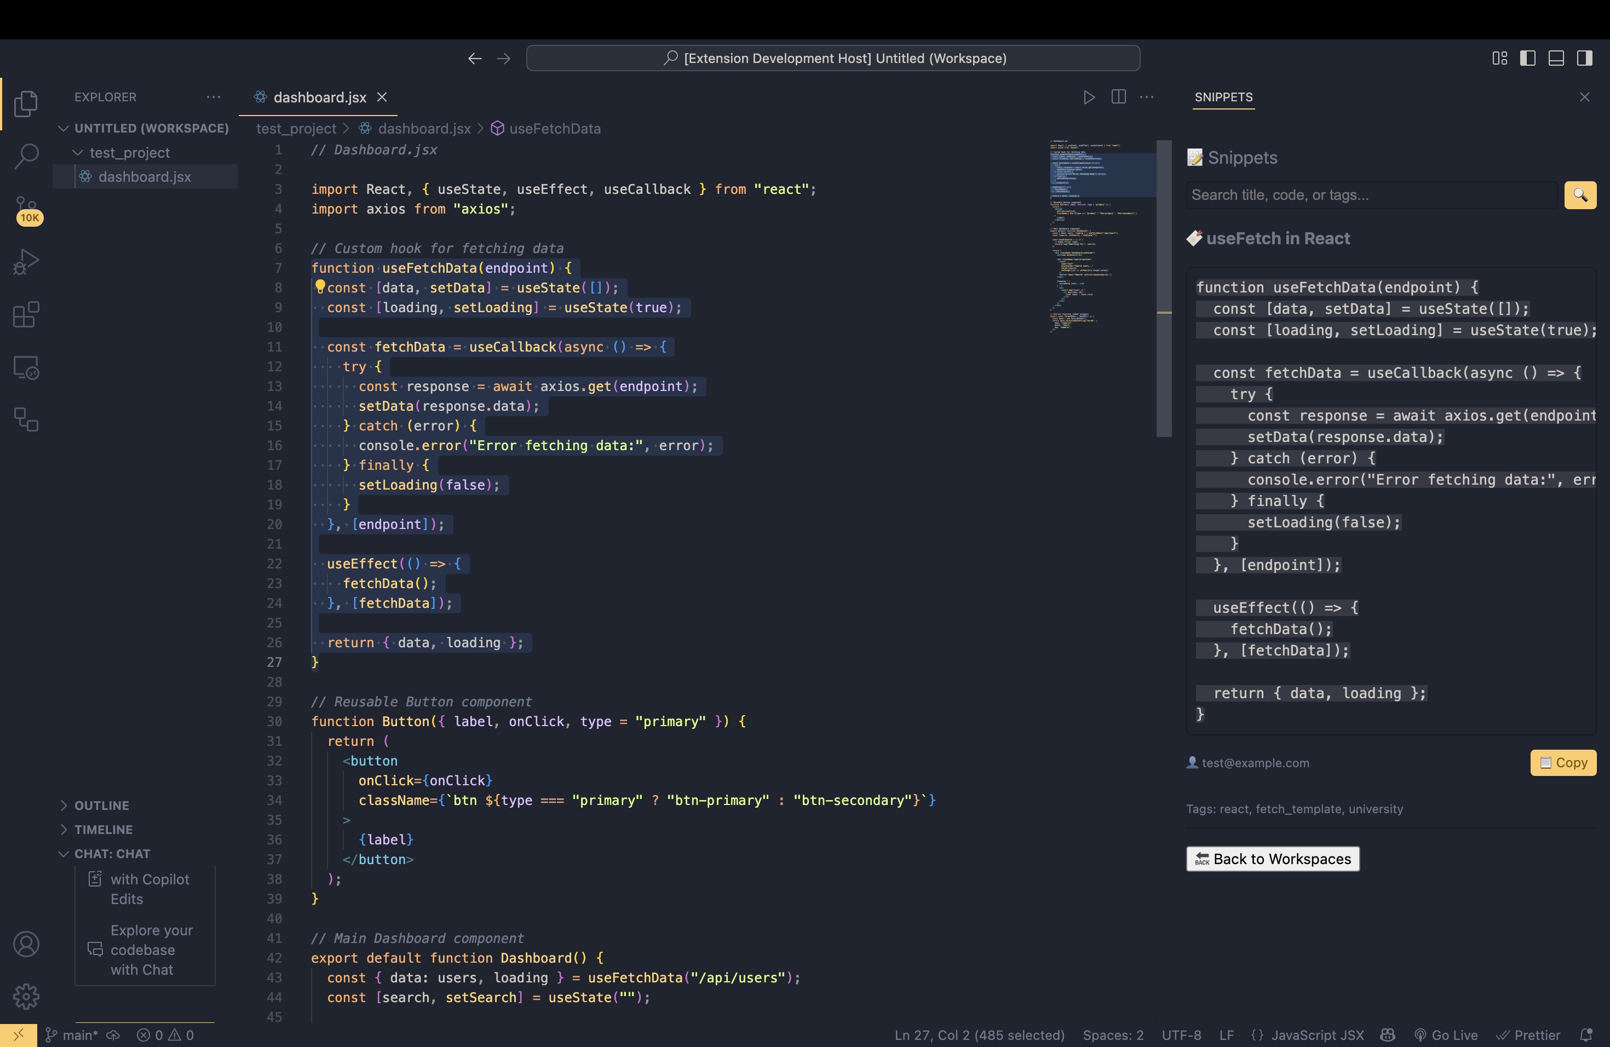Click the Run file play icon
Screen dimensions: 1610x1047
pyautogui.click(x=1089, y=97)
